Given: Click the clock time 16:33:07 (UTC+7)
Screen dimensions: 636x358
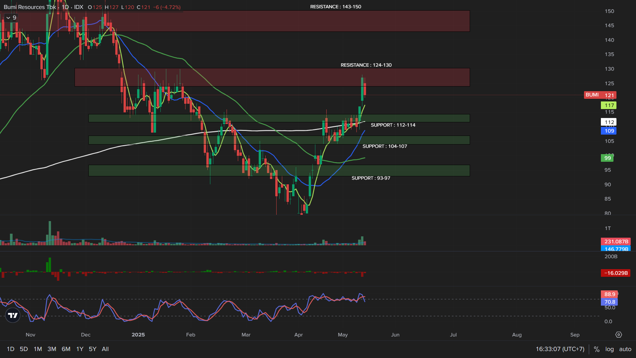Looking at the screenshot, I should tap(560, 349).
